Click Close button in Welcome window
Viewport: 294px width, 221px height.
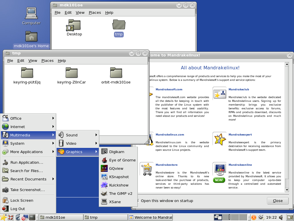pyautogui.click(x=278, y=201)
